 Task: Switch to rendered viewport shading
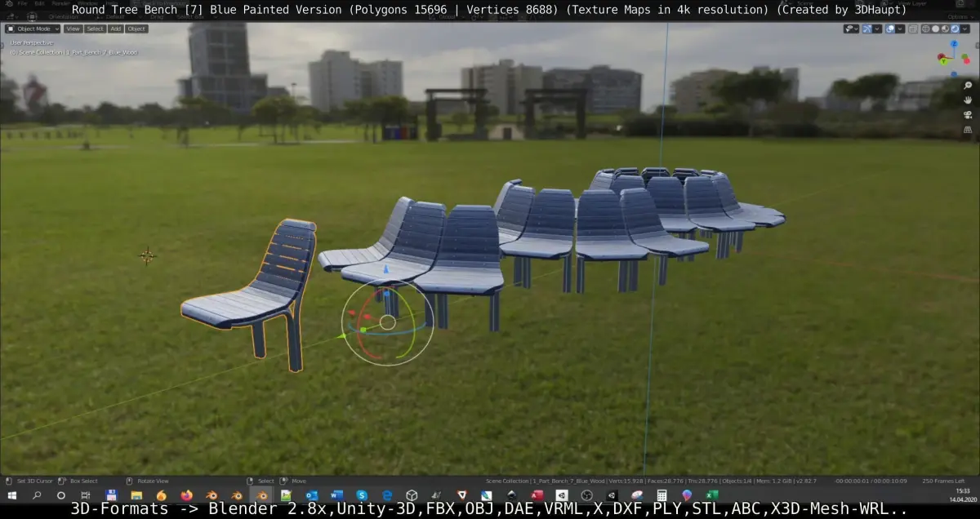955,29
